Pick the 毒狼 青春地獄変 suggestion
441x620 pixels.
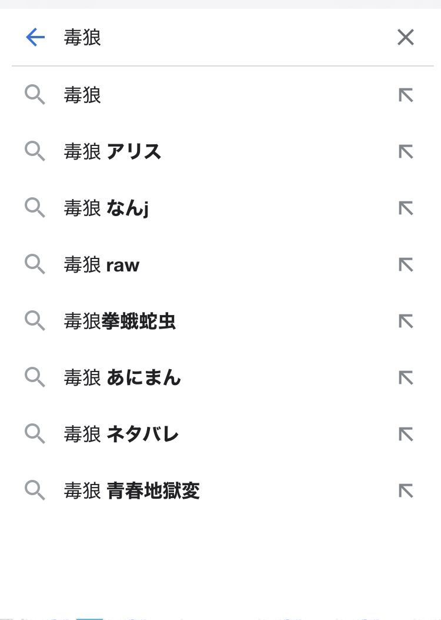tap(132, 490)
